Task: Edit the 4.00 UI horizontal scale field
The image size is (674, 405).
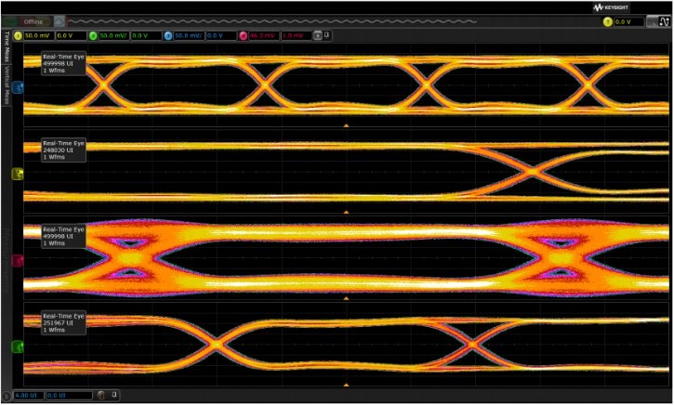Action: [29, 395]
